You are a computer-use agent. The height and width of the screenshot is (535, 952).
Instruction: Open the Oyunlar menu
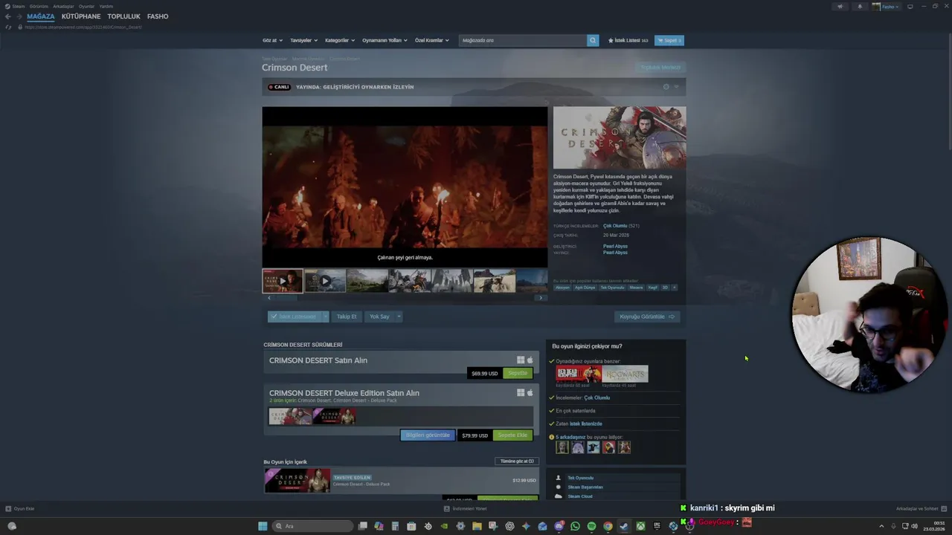87,6
